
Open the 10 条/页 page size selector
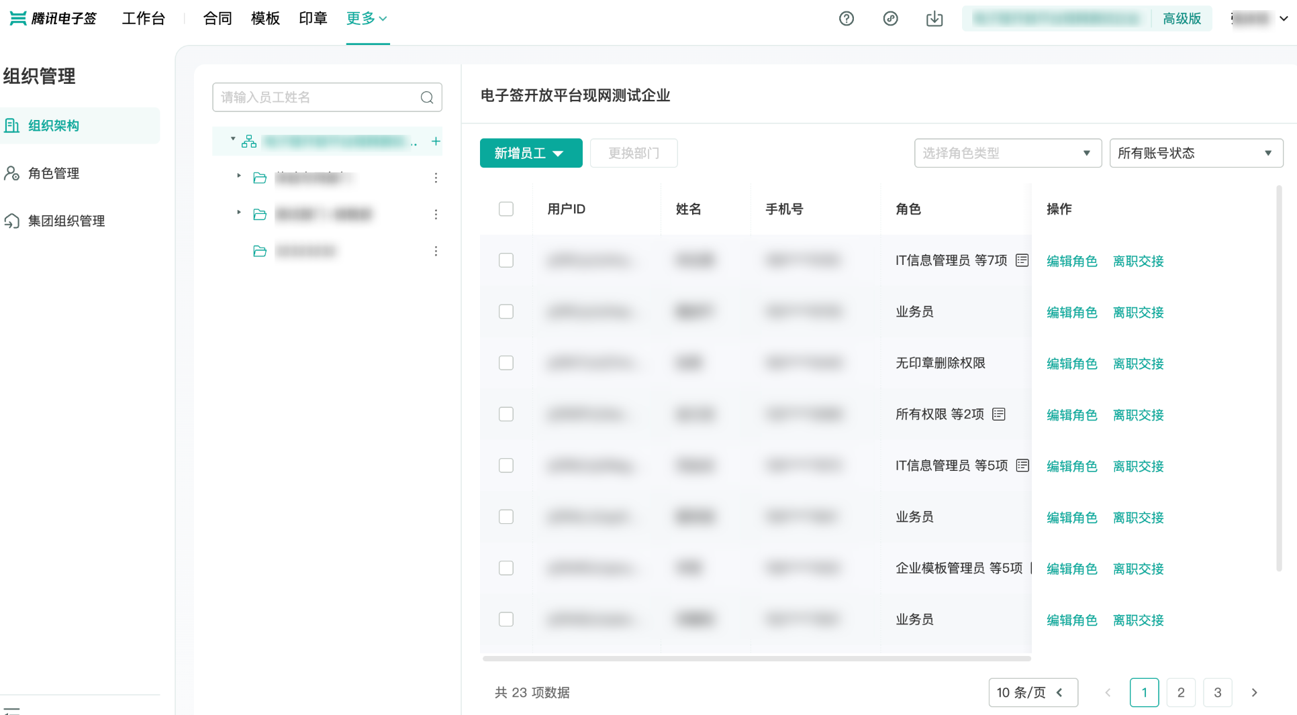(x=1032, y=692)
